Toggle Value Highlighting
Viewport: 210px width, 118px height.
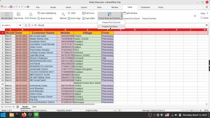(x=47, y=13)
